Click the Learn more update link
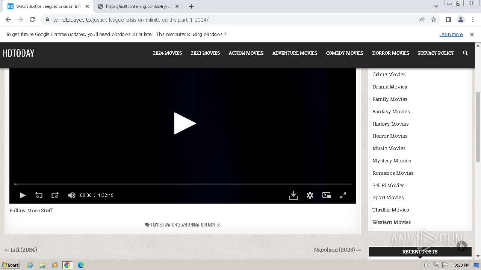 tap(451, 34)
